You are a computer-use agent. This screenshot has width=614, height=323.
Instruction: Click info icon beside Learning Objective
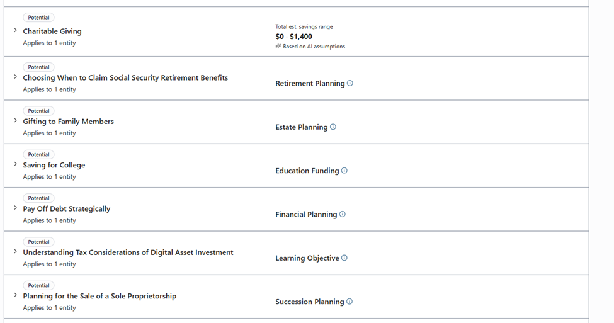pos(344,258)
